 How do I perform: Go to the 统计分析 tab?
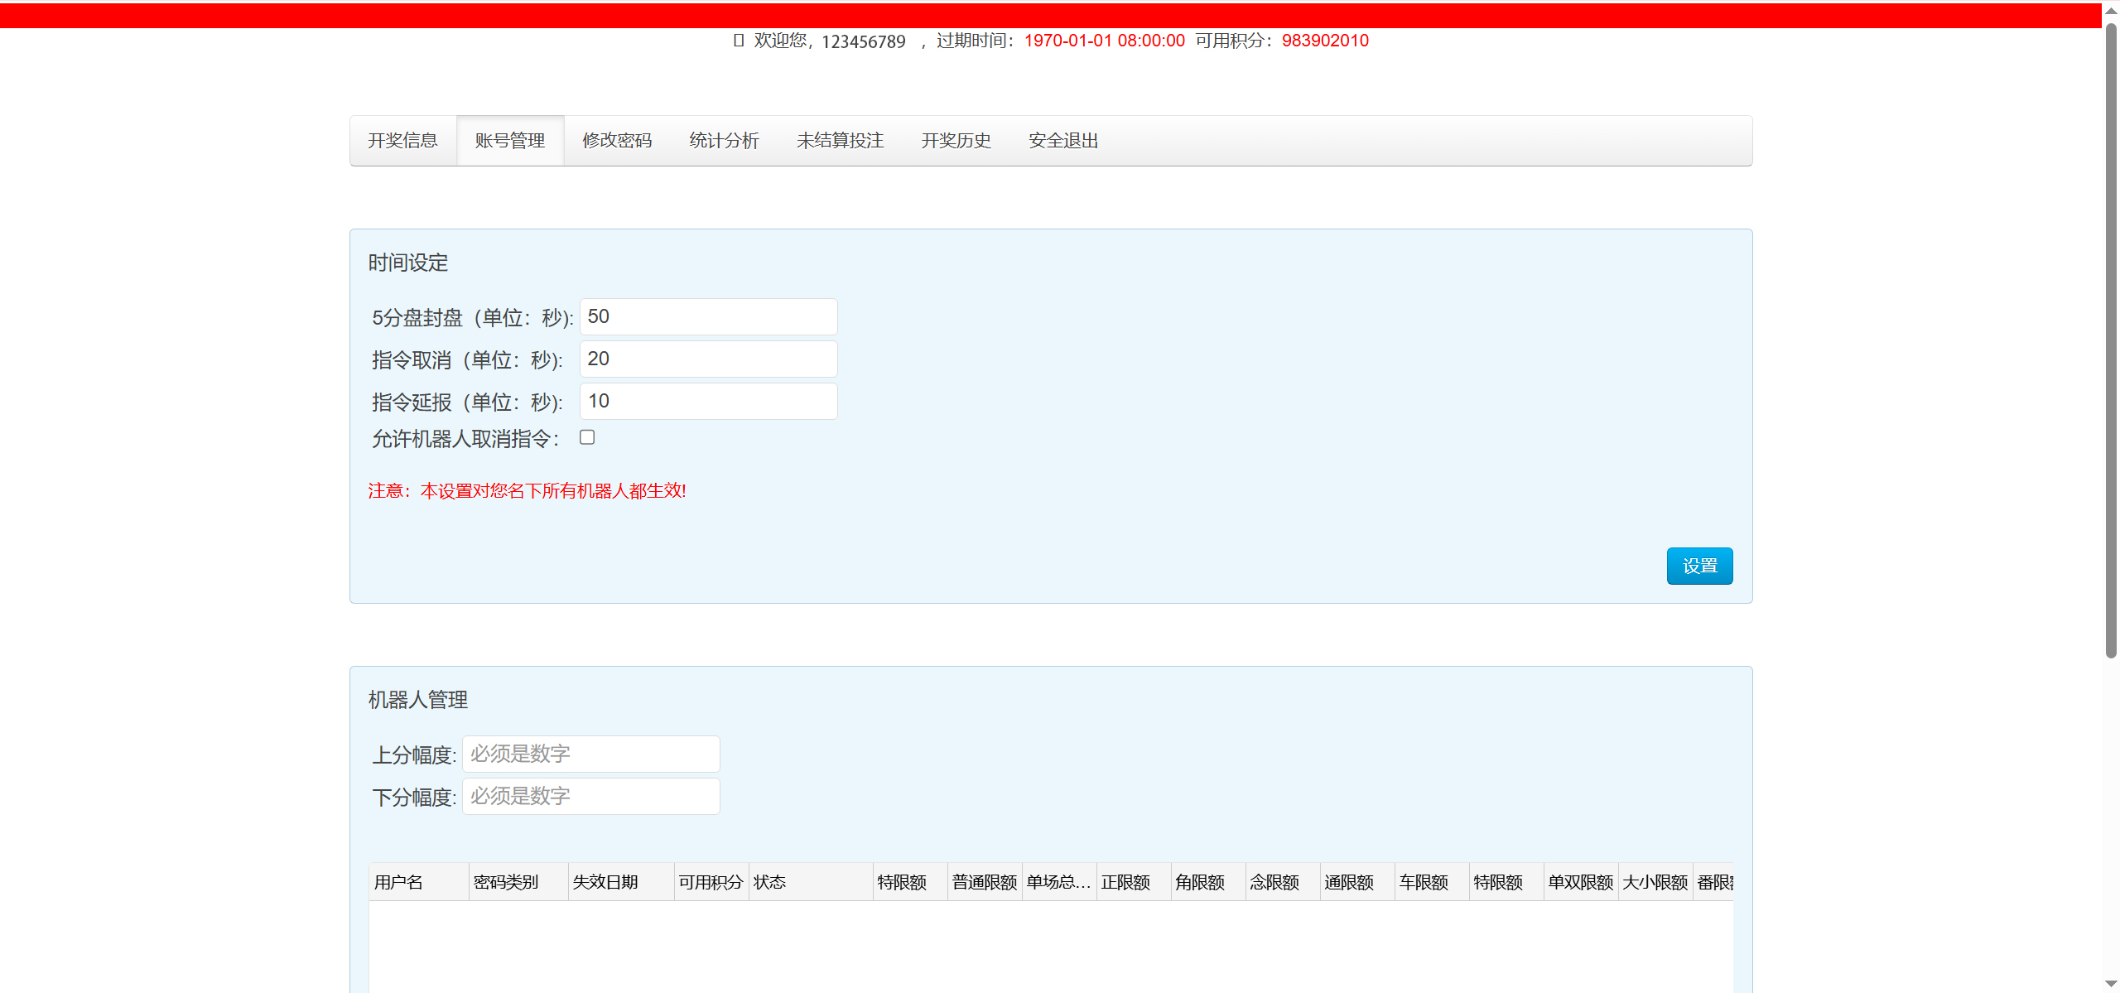pyautogui.click(x=724, y=141)
